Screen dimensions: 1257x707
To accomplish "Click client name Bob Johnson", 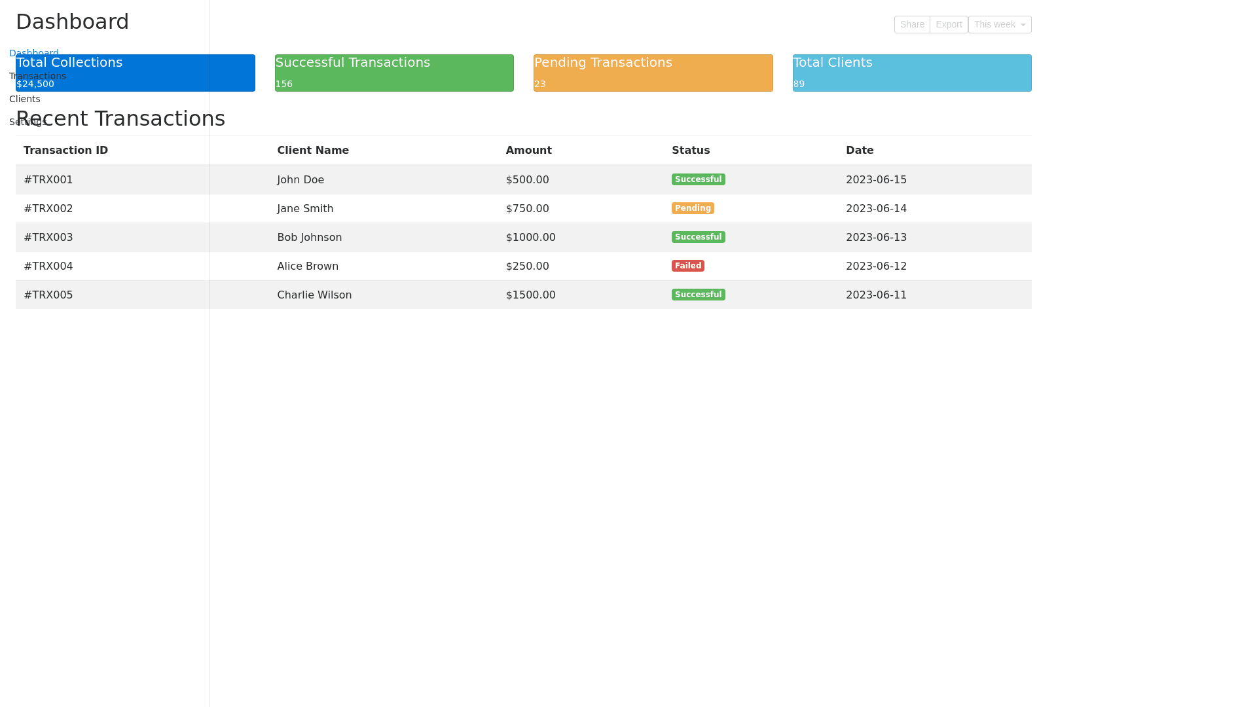I will tap(309, 237).
